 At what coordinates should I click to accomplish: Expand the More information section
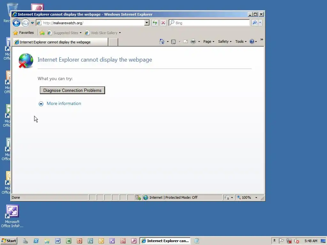pos(60,104)
